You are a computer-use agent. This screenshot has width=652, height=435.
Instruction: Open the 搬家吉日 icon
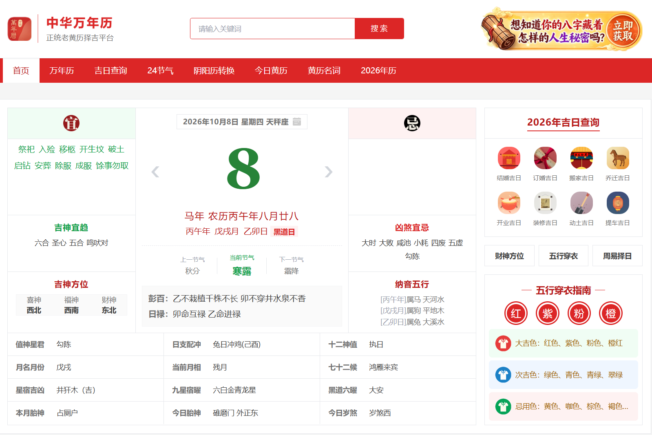click(581, 158)
